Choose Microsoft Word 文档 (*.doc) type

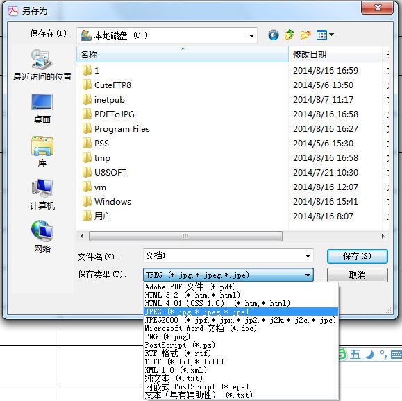(x=241, y=328)
